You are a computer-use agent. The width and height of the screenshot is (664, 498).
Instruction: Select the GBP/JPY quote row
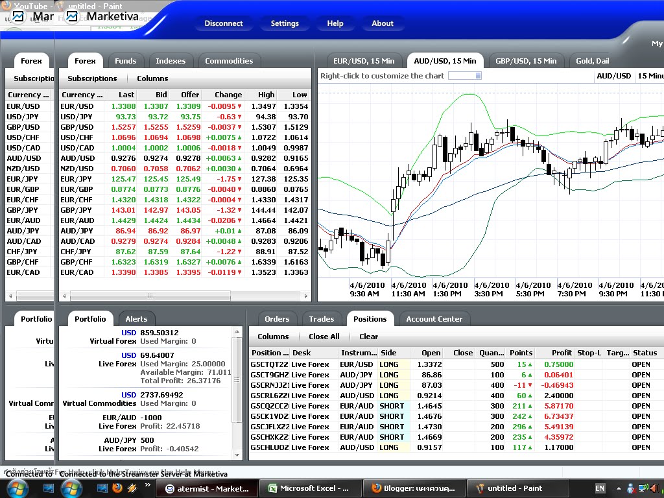[185, 210]
